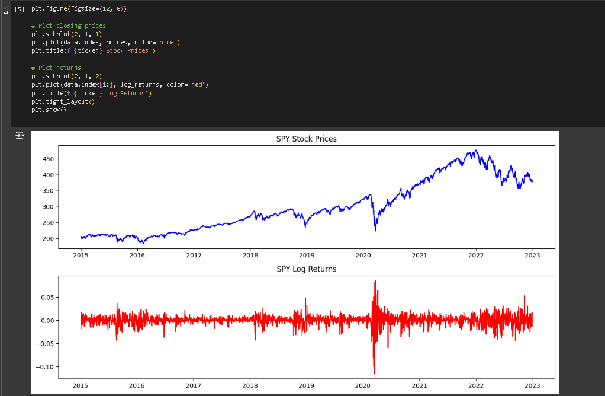
Task: Click the 'SPY Log Returns' chart title
Action: [x=307, y=269]
